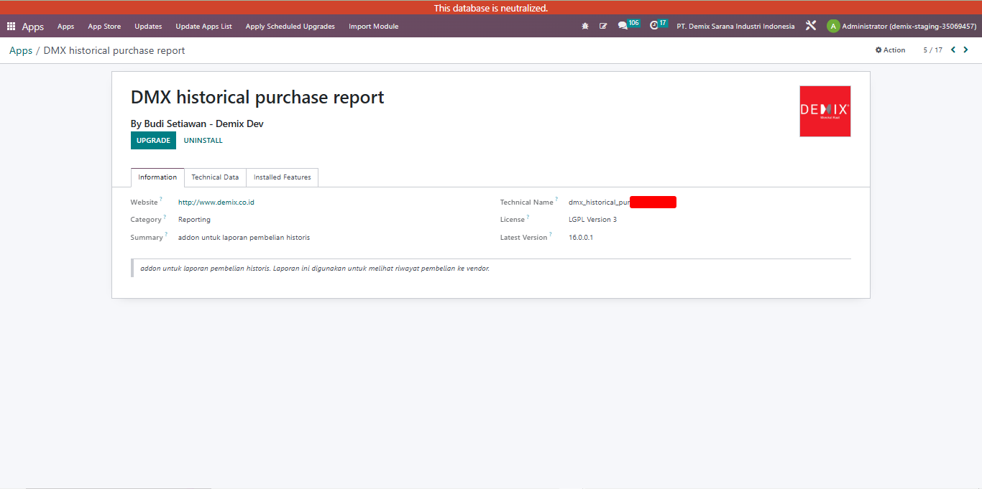The image size is (982, 489).
Task: Click the Summary field help question mark
Action: coord(166,235)
